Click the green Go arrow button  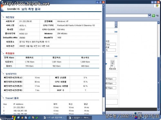153,16
